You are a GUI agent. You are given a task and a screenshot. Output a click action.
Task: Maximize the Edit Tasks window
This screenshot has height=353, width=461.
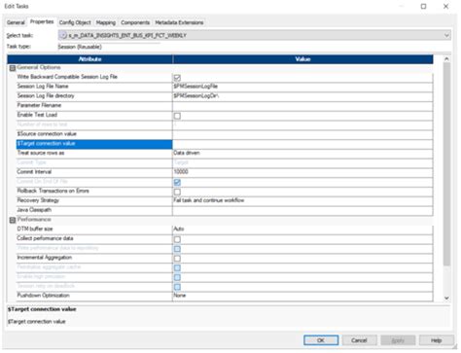[423, 6]
